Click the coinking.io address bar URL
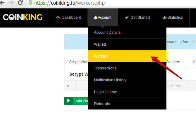The height and width of the screenshot is (117, 196). click(70, 3)
